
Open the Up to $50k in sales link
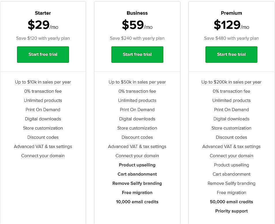click(137, 82)
